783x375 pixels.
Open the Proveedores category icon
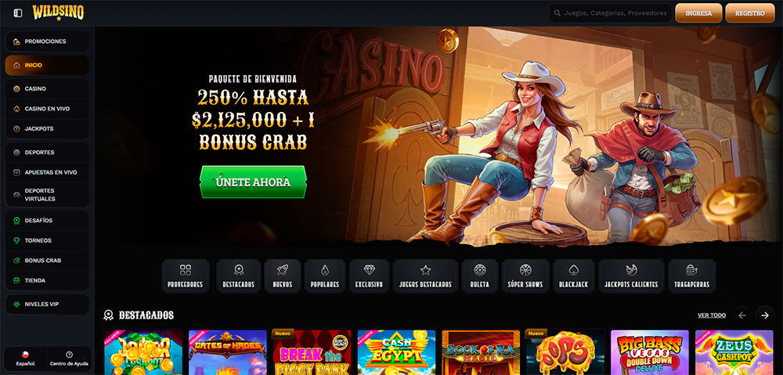pos(186,276)
